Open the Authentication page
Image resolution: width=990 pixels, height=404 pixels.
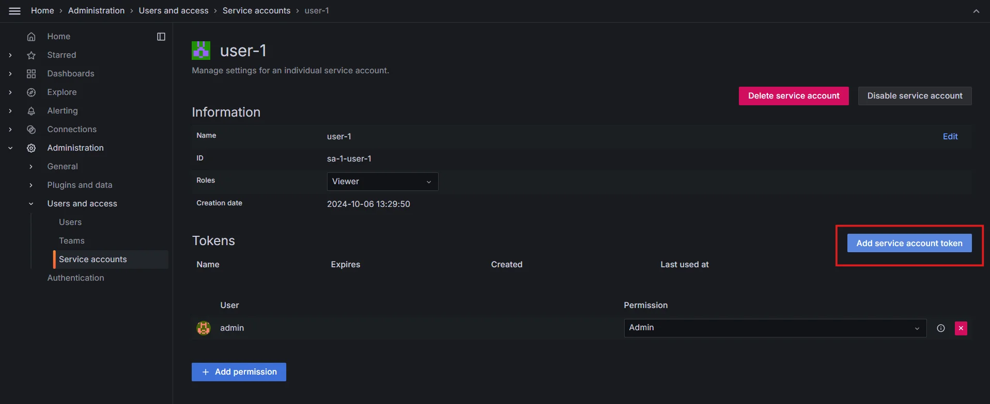click(x=75, y=278)
